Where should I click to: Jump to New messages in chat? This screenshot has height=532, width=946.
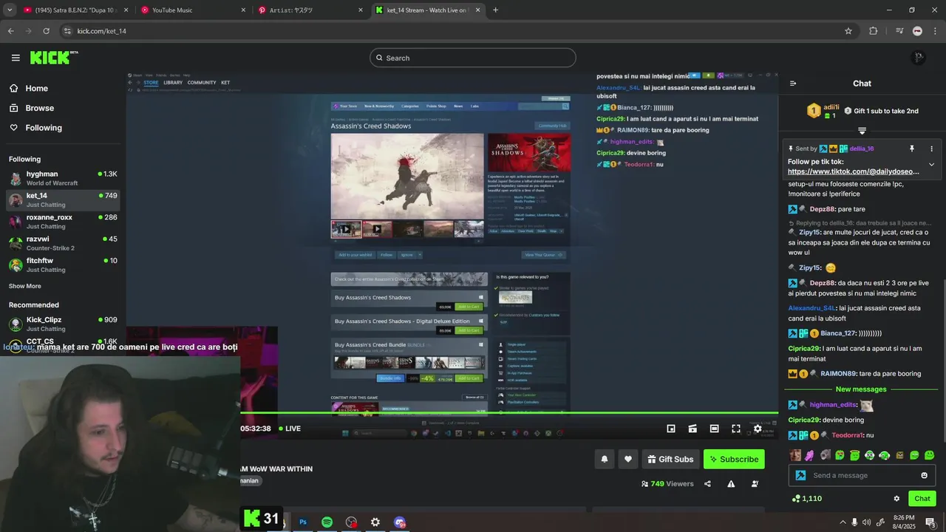pos(861,389)
